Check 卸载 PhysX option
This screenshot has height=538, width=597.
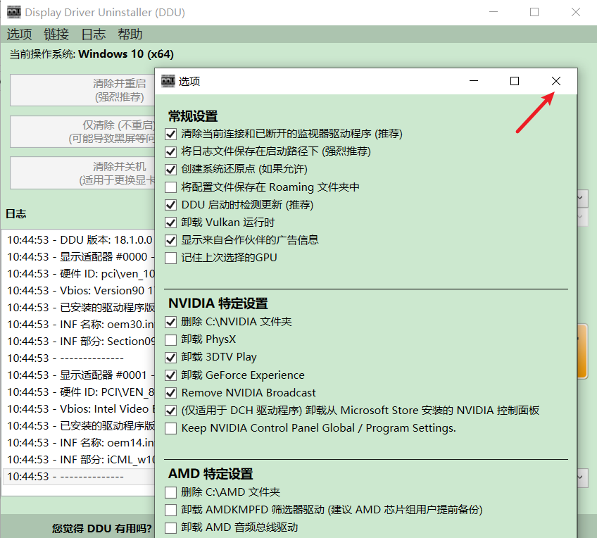pos(170,339)
